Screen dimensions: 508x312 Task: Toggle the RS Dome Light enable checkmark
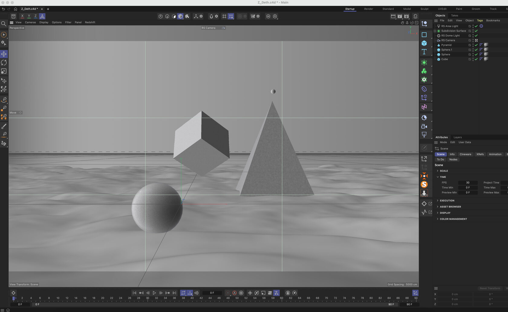coord(476,35)
